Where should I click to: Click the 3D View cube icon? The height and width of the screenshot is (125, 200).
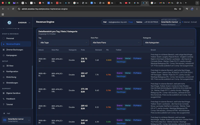click(3, 66)
